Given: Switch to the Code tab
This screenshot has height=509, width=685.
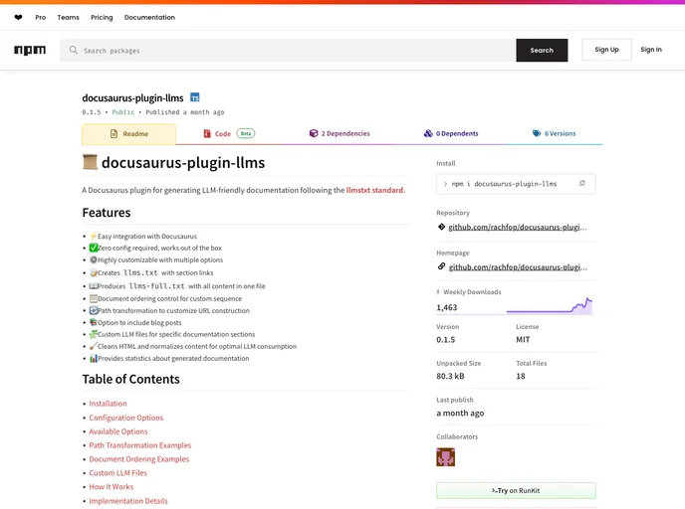Looking at the screenshot, I should (x=229, y=133).
